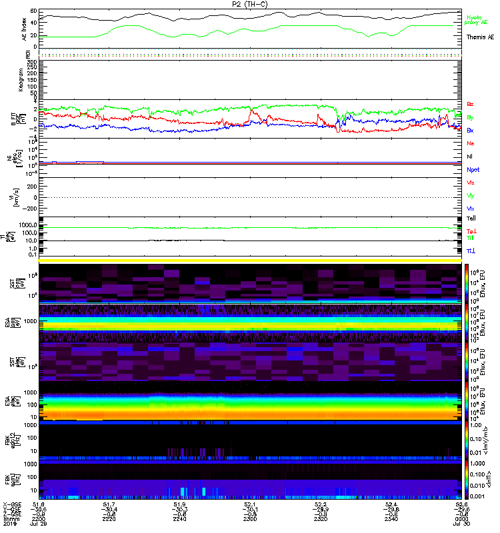The height and width of the screenshot is (533, 500).
Task: Click the "2200" time tick label
Action: tap(38, 519)
